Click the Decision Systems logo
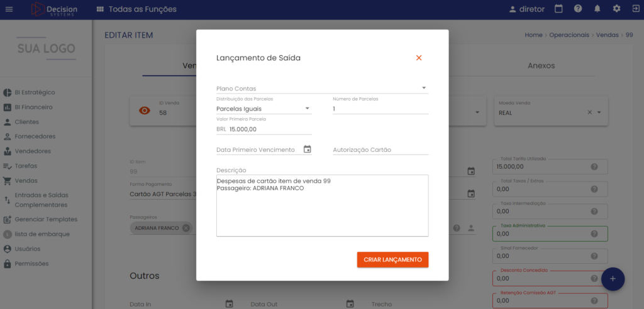The width and height of the screenshot is (644, 309). 54,9
